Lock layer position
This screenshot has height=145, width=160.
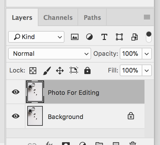(x=60, y=71)
